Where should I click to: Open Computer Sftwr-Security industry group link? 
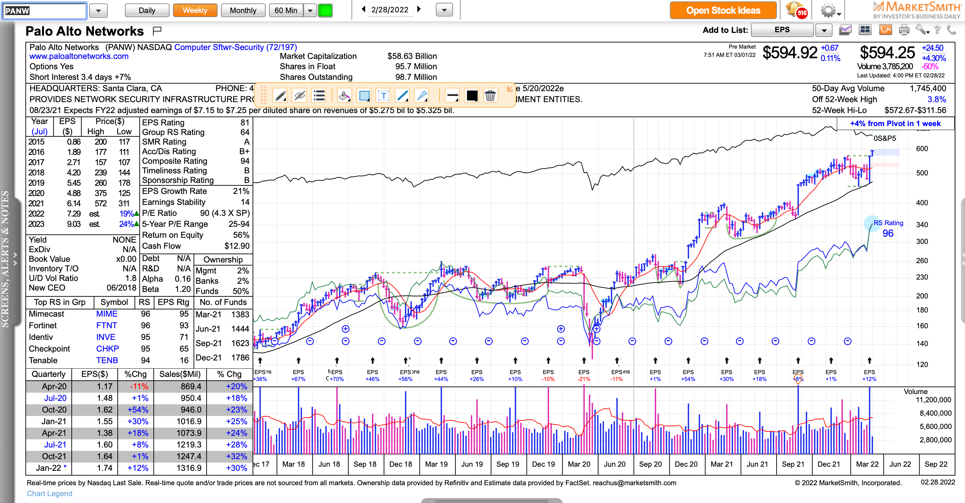click(236, 47)
